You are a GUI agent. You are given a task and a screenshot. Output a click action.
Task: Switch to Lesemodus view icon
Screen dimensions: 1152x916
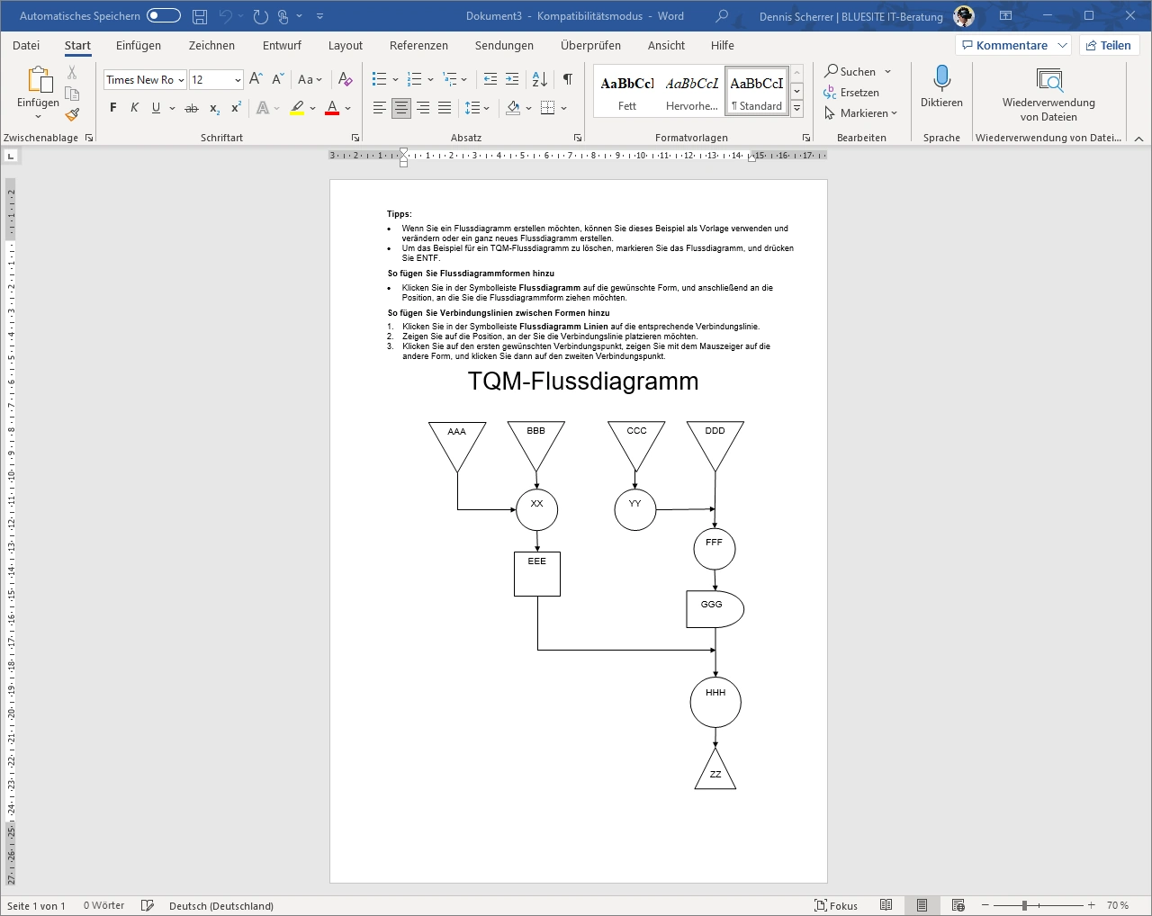(886, 905)
